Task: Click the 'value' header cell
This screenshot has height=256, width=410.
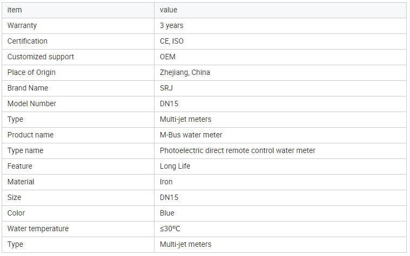Action: [168, 10]
